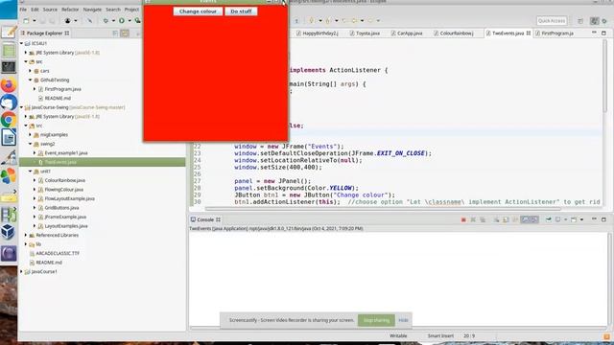Click the green Run toolbar icon
614x345 pixels.
pyautogui.click(x=122, y=21)
